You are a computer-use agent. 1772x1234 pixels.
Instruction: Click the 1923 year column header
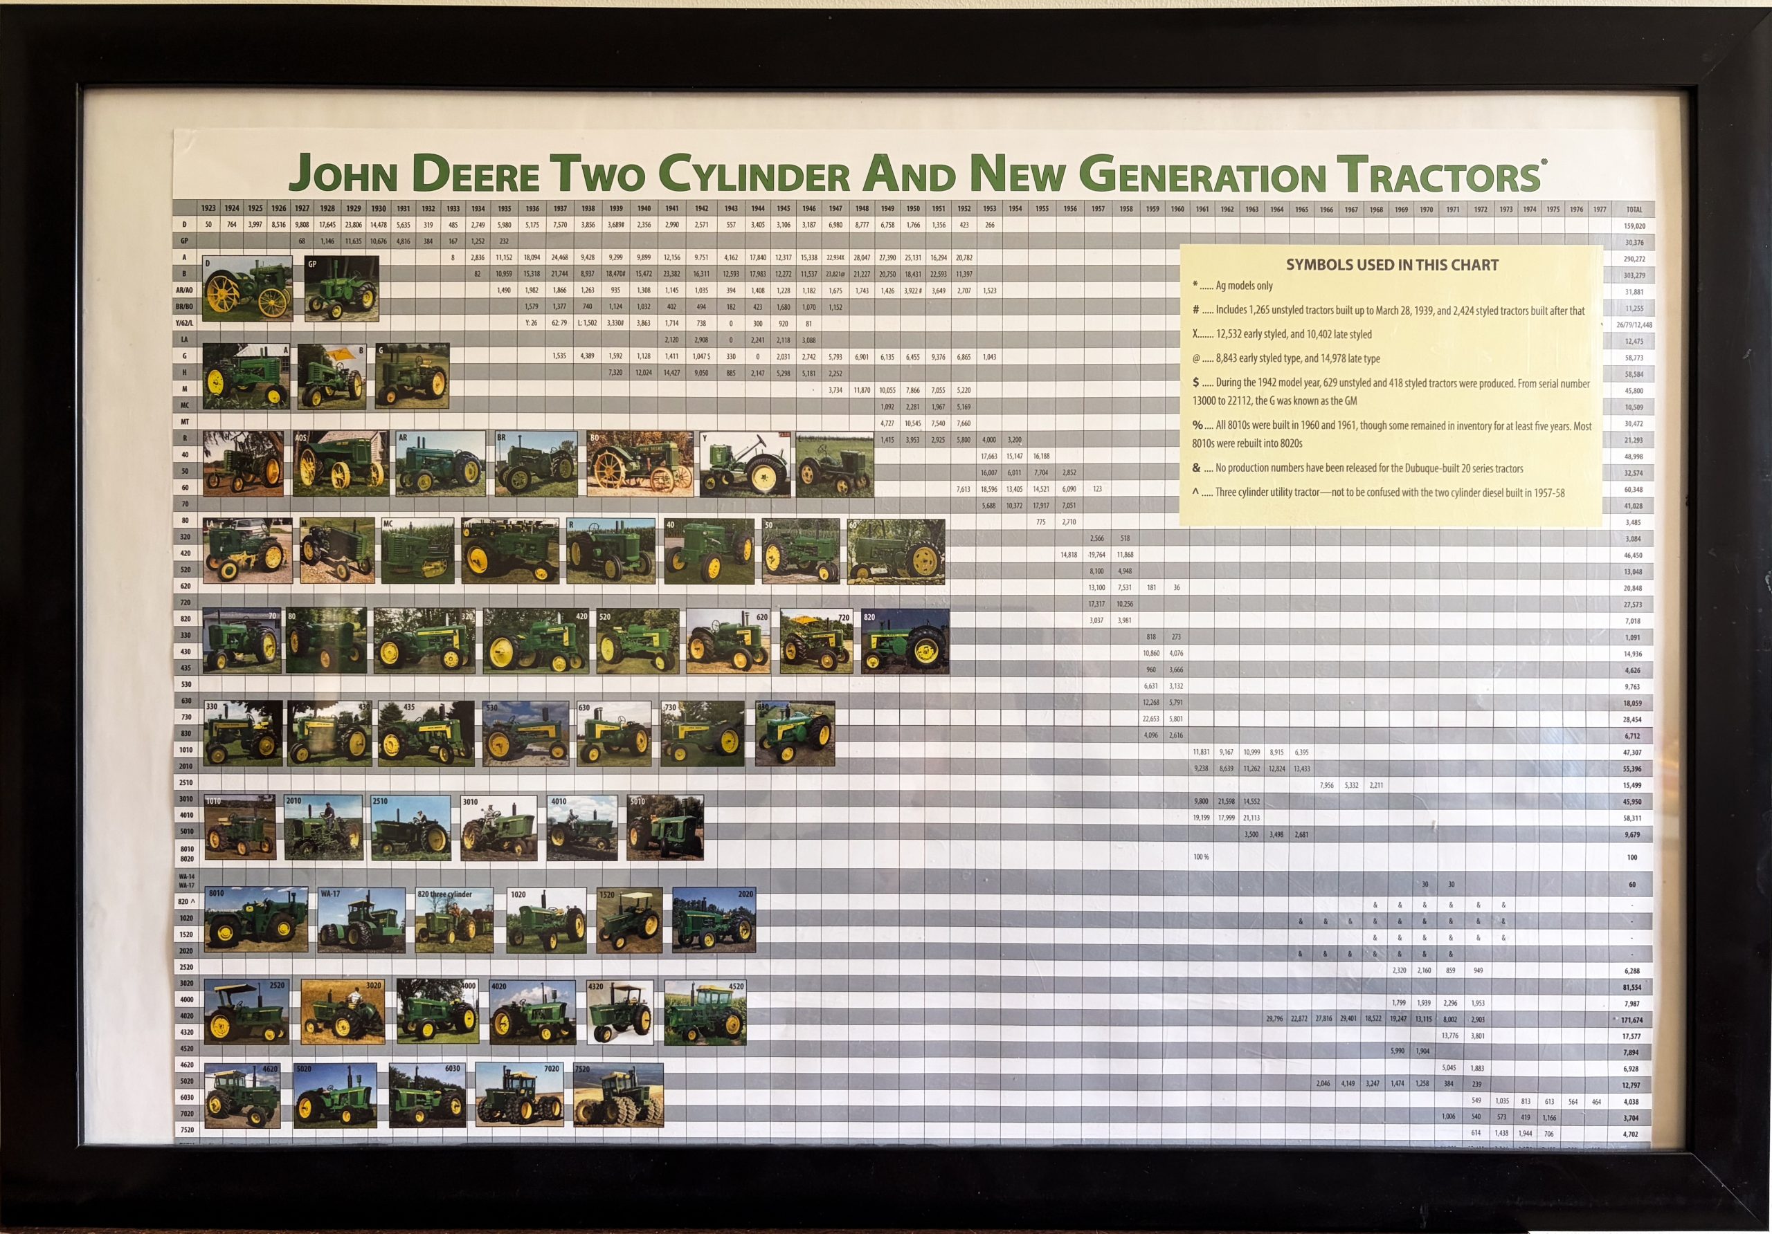tap(208, 208)
